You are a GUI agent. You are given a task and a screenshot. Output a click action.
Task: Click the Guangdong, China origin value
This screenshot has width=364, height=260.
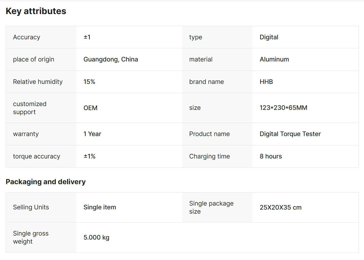point(111,59)
